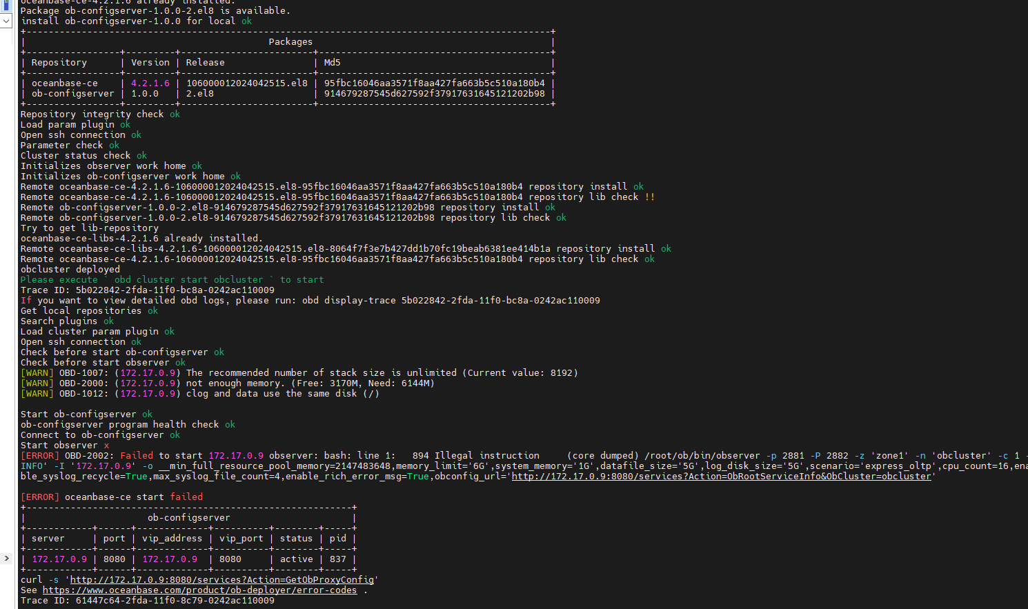
Task: Select Trace ID '61447c64-2fda-11f0-8c79-0242ac110009'
Action: click(x=175, y=601)
